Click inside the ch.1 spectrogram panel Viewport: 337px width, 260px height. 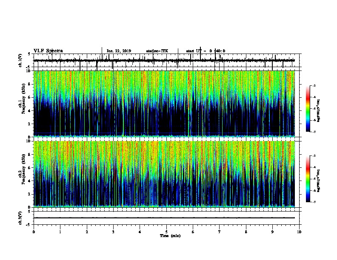pyautogui.click(x=164, y=104)
